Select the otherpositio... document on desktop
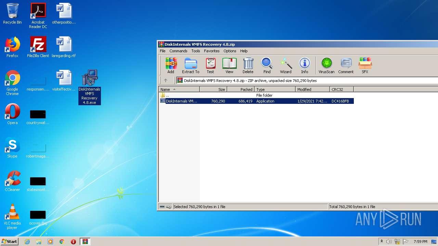Image resolution: width=438 pixels, height=246 pixels. click(x=64, y=14)
